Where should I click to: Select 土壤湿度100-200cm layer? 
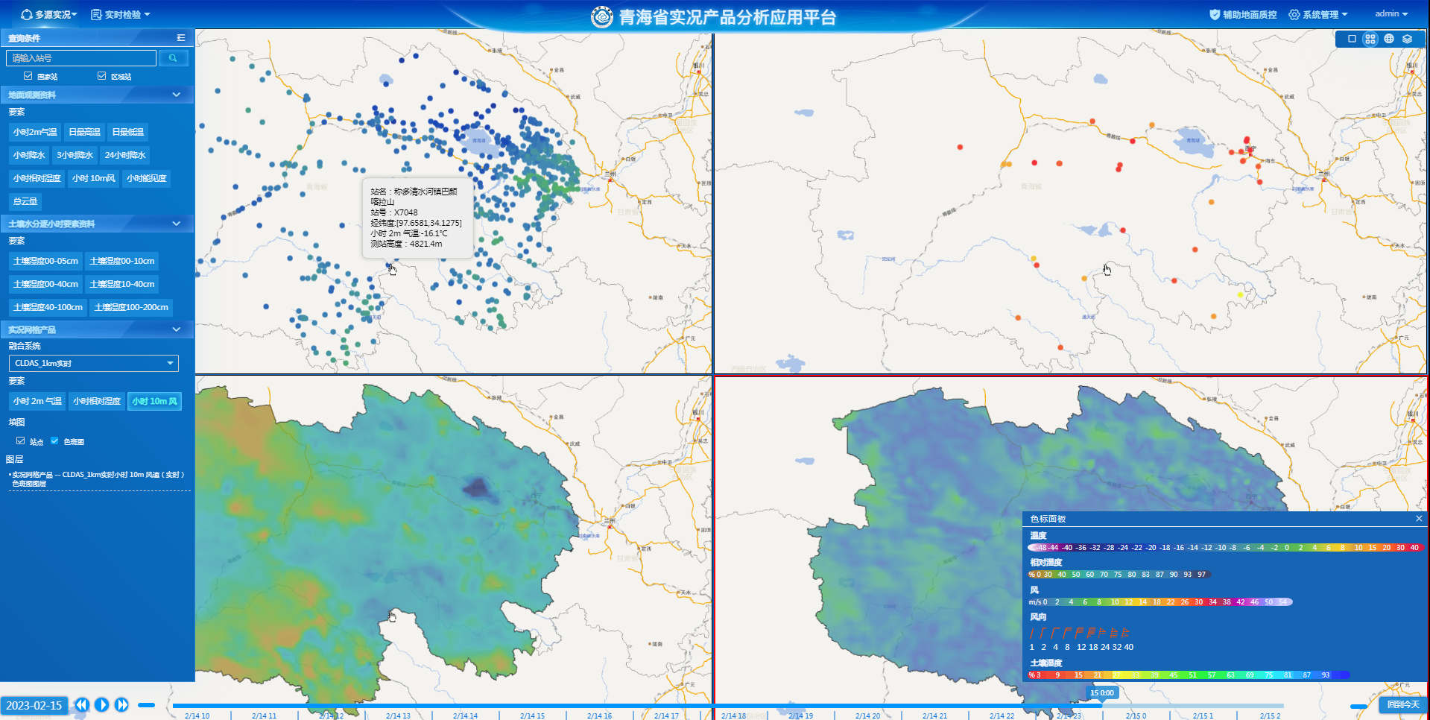coord(131,307)
